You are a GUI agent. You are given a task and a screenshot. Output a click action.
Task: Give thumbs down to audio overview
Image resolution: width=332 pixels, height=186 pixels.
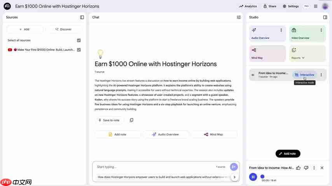pos(306,168)
